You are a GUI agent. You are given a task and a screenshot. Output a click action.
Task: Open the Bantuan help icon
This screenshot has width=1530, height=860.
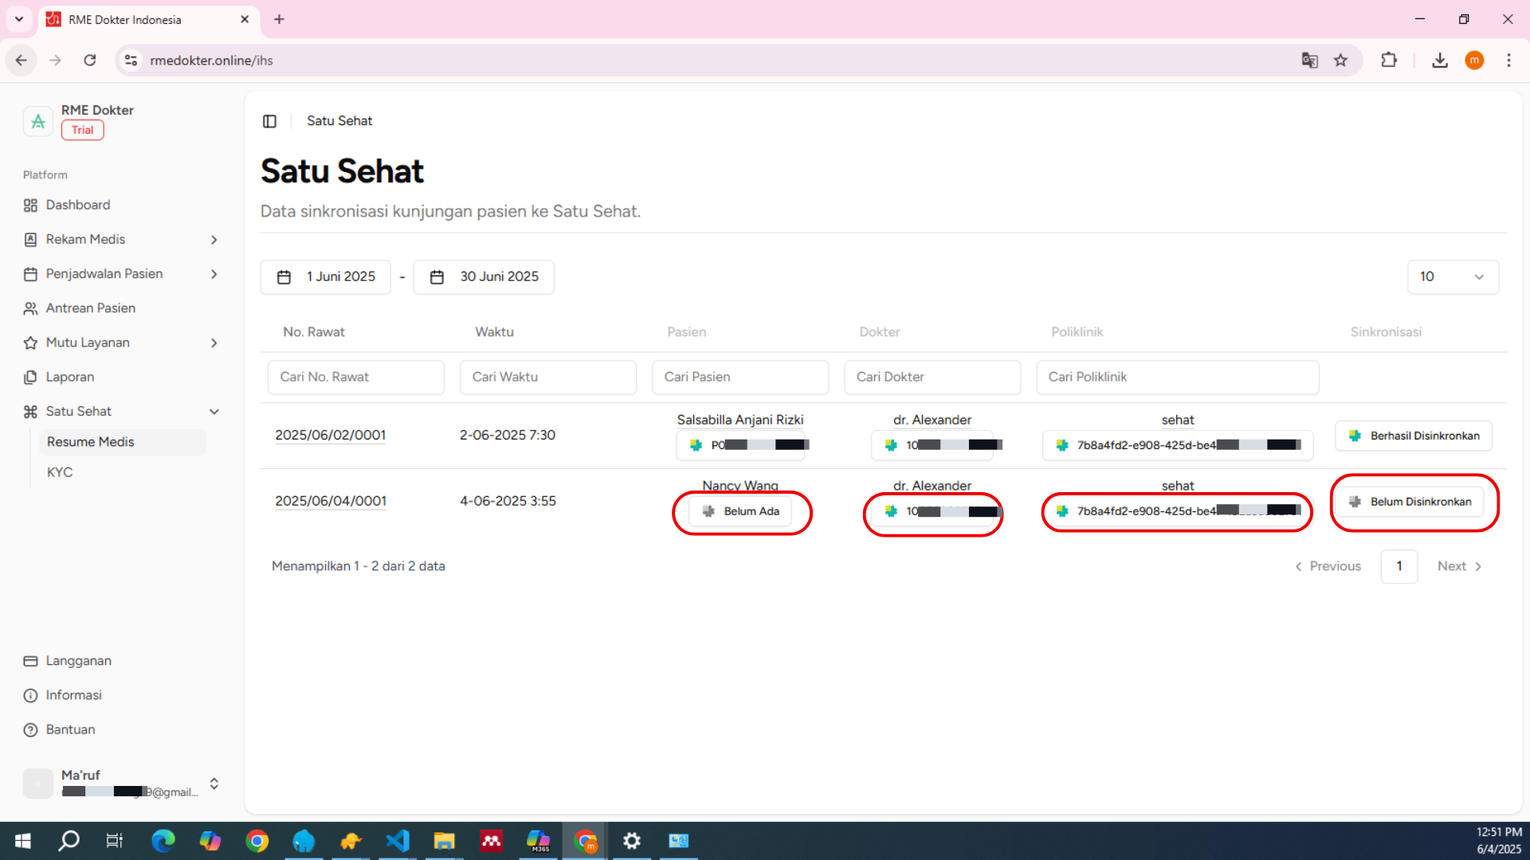[x=30, y=730]
